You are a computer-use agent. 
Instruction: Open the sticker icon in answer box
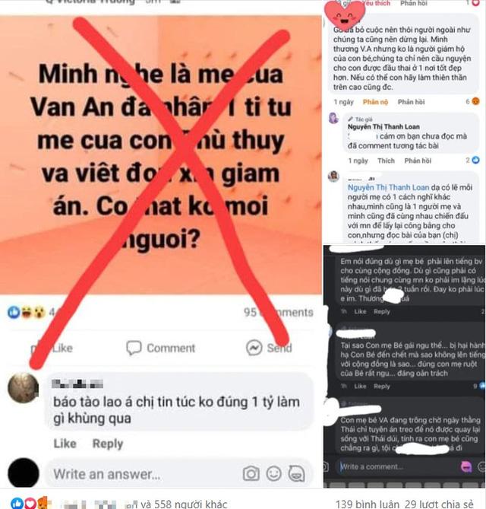click(x=296, y=473)
